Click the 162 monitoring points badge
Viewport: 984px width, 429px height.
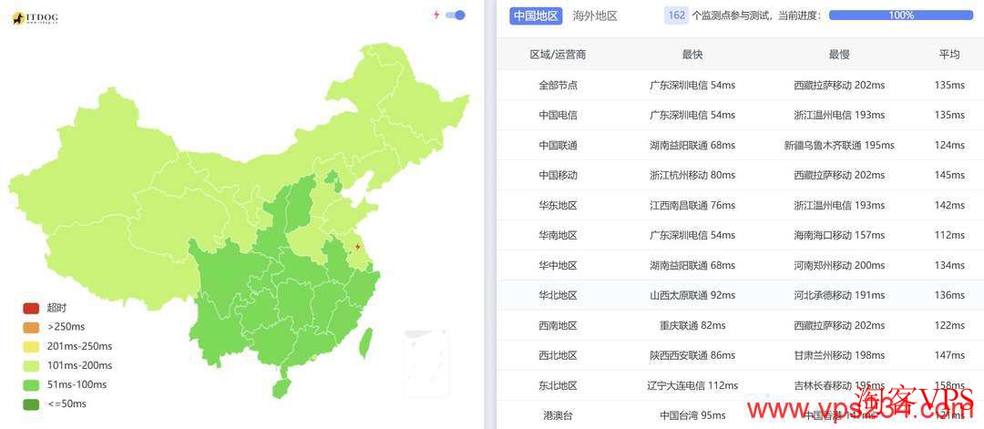click(676, 15)
